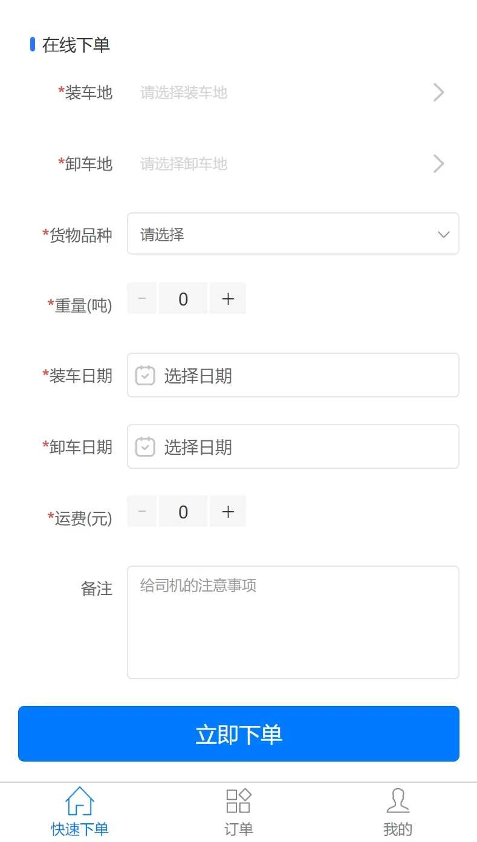Open the calendar icon next to 卸车日期
This screenshot has height=842, width=477.
coord(144,446)
